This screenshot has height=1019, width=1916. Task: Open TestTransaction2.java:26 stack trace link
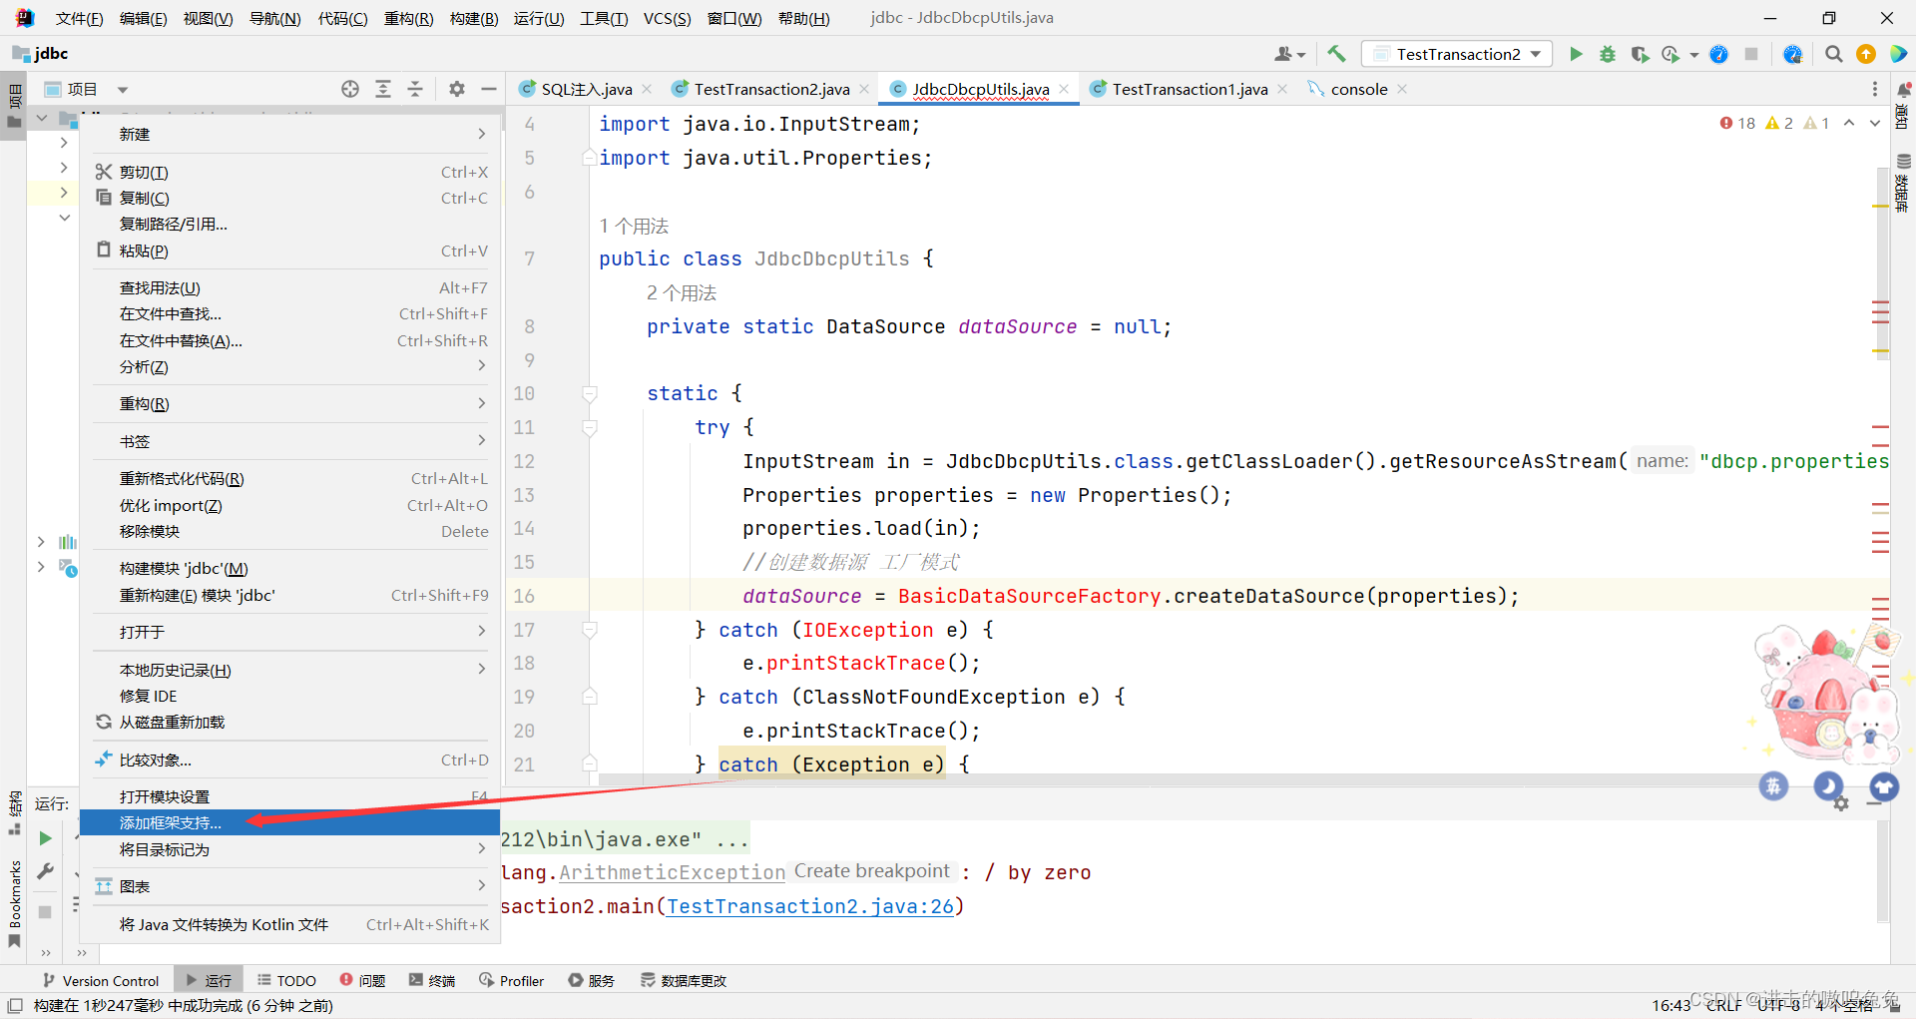coord(810,906)
